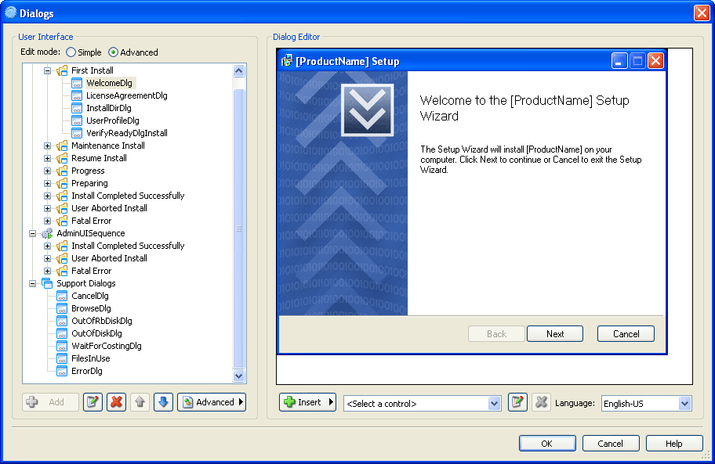Select the Simple edit mode radio button
Image resolution: width=715 pixels, height=464 pixels.
click(x=71, y=52)
